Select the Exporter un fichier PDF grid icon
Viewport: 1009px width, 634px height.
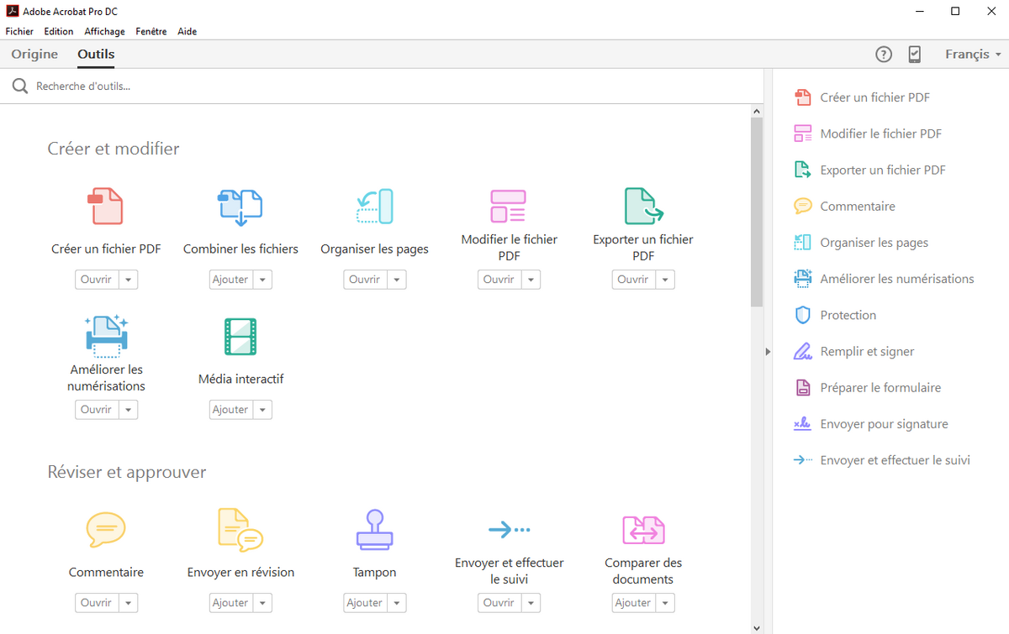tap(644, 206)
